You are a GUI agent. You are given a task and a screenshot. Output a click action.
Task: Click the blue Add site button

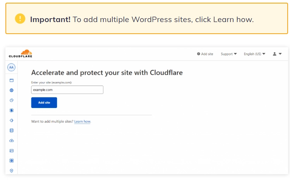[44, 103]
